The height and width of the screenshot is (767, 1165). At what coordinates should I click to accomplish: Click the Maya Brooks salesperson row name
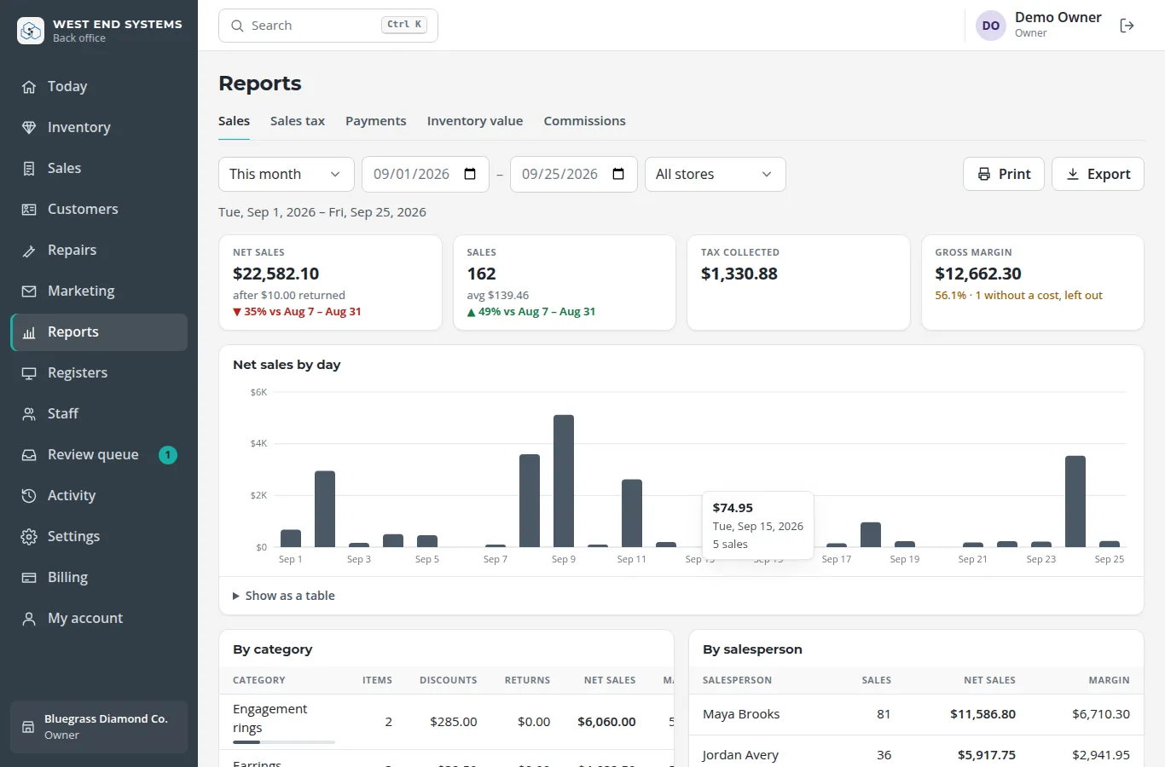(741, 714)
